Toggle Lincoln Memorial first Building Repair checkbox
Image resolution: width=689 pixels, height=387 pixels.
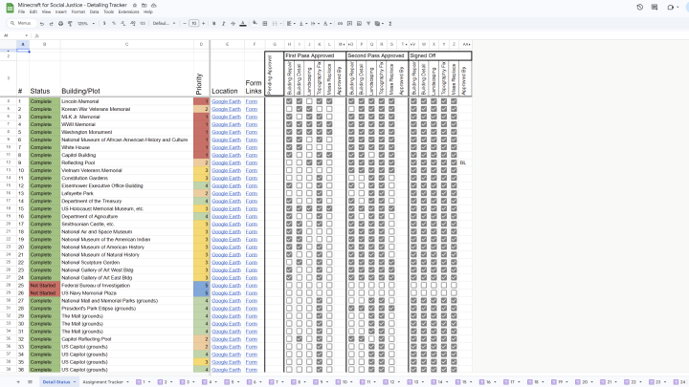[x=289, y=101]
